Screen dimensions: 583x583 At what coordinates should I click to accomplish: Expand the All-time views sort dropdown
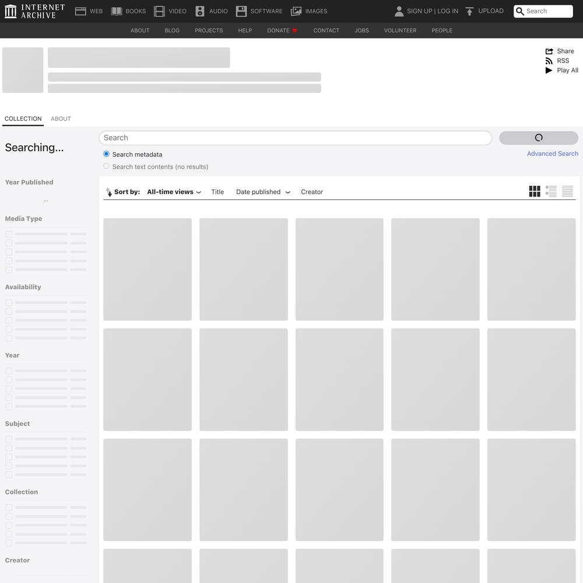click(x=174, y=192)
